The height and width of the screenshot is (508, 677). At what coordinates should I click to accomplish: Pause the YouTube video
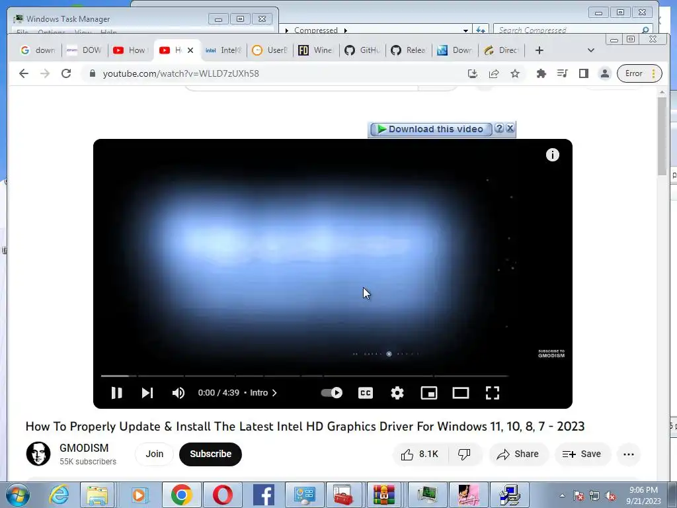pos(116,393)
